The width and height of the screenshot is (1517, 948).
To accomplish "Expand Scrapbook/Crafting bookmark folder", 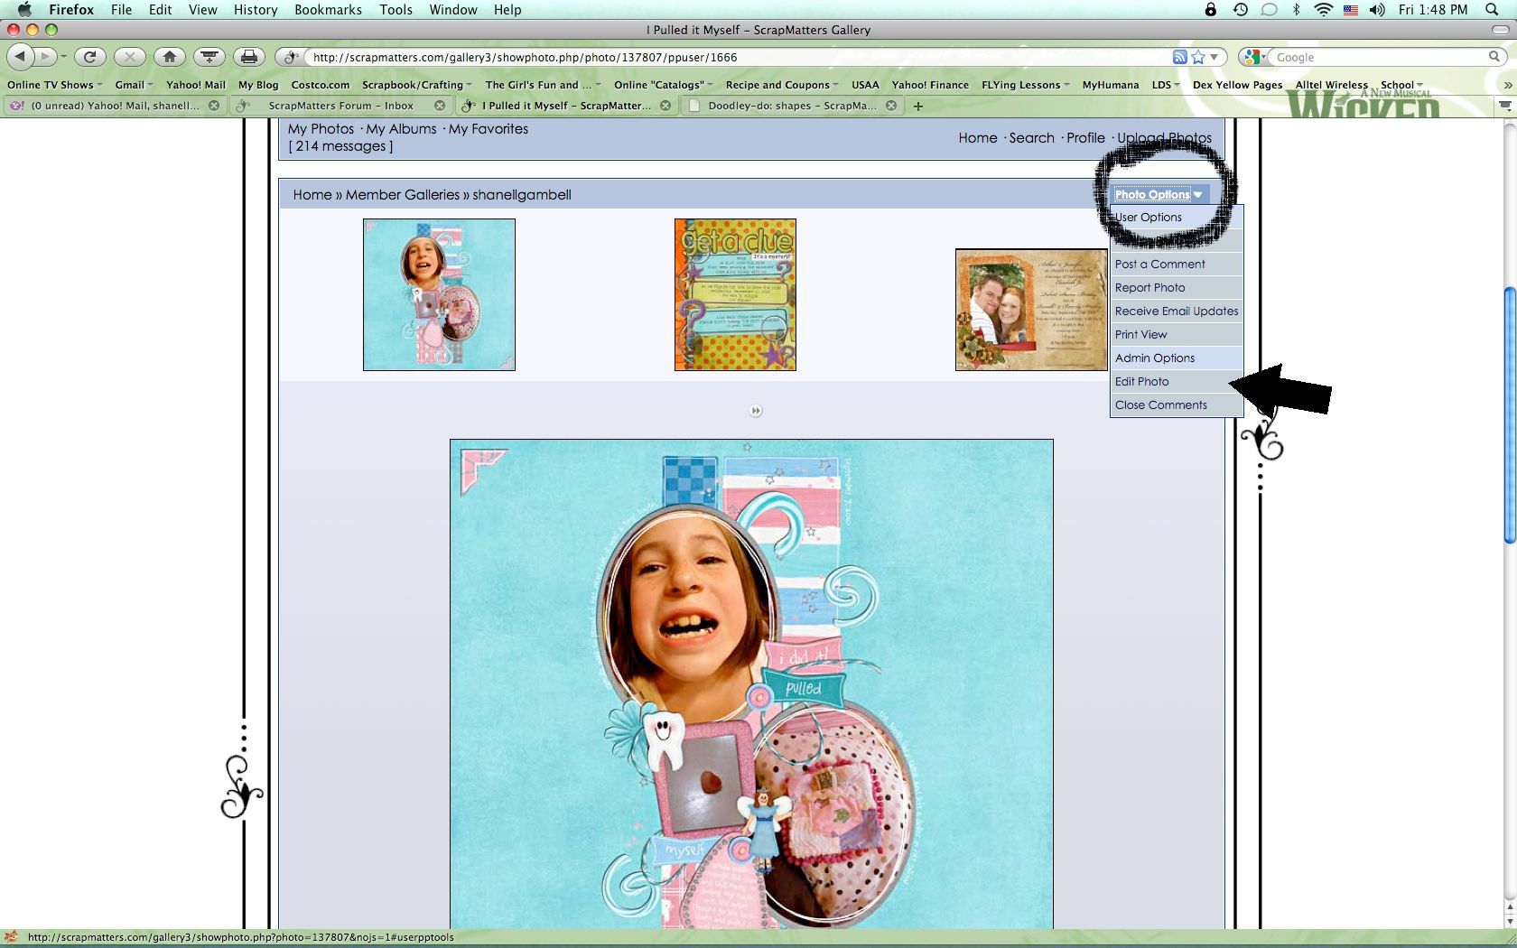I will 416,85.
